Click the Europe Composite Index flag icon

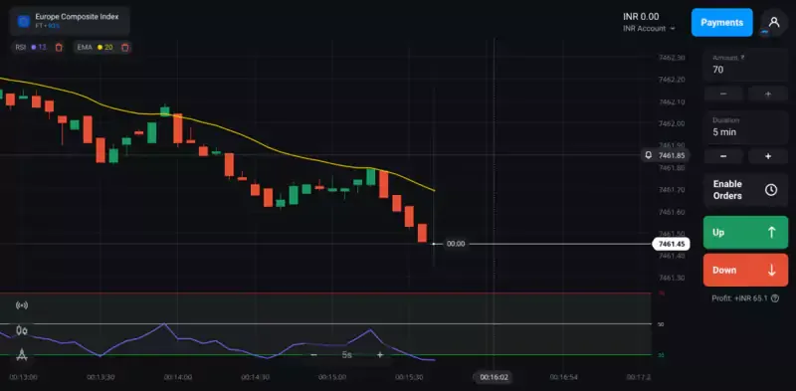click(x=23, y=21)
